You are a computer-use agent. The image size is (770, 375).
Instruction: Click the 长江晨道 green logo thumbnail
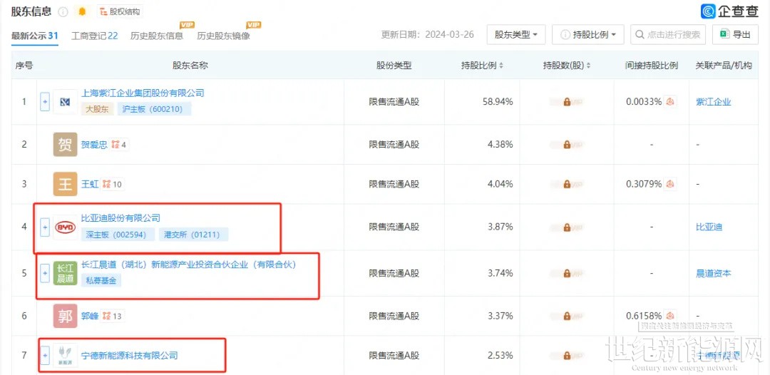65,273
